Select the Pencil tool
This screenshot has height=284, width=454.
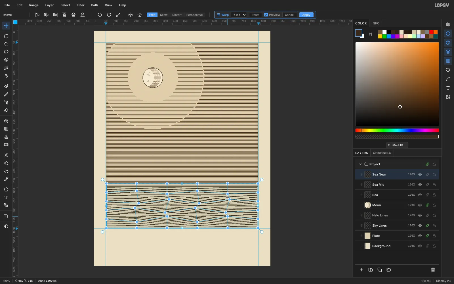coord(6,94)
